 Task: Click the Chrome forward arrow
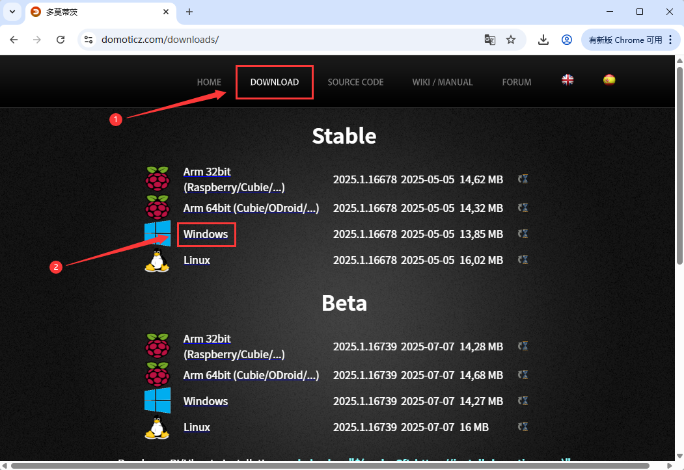coord(37,40)
